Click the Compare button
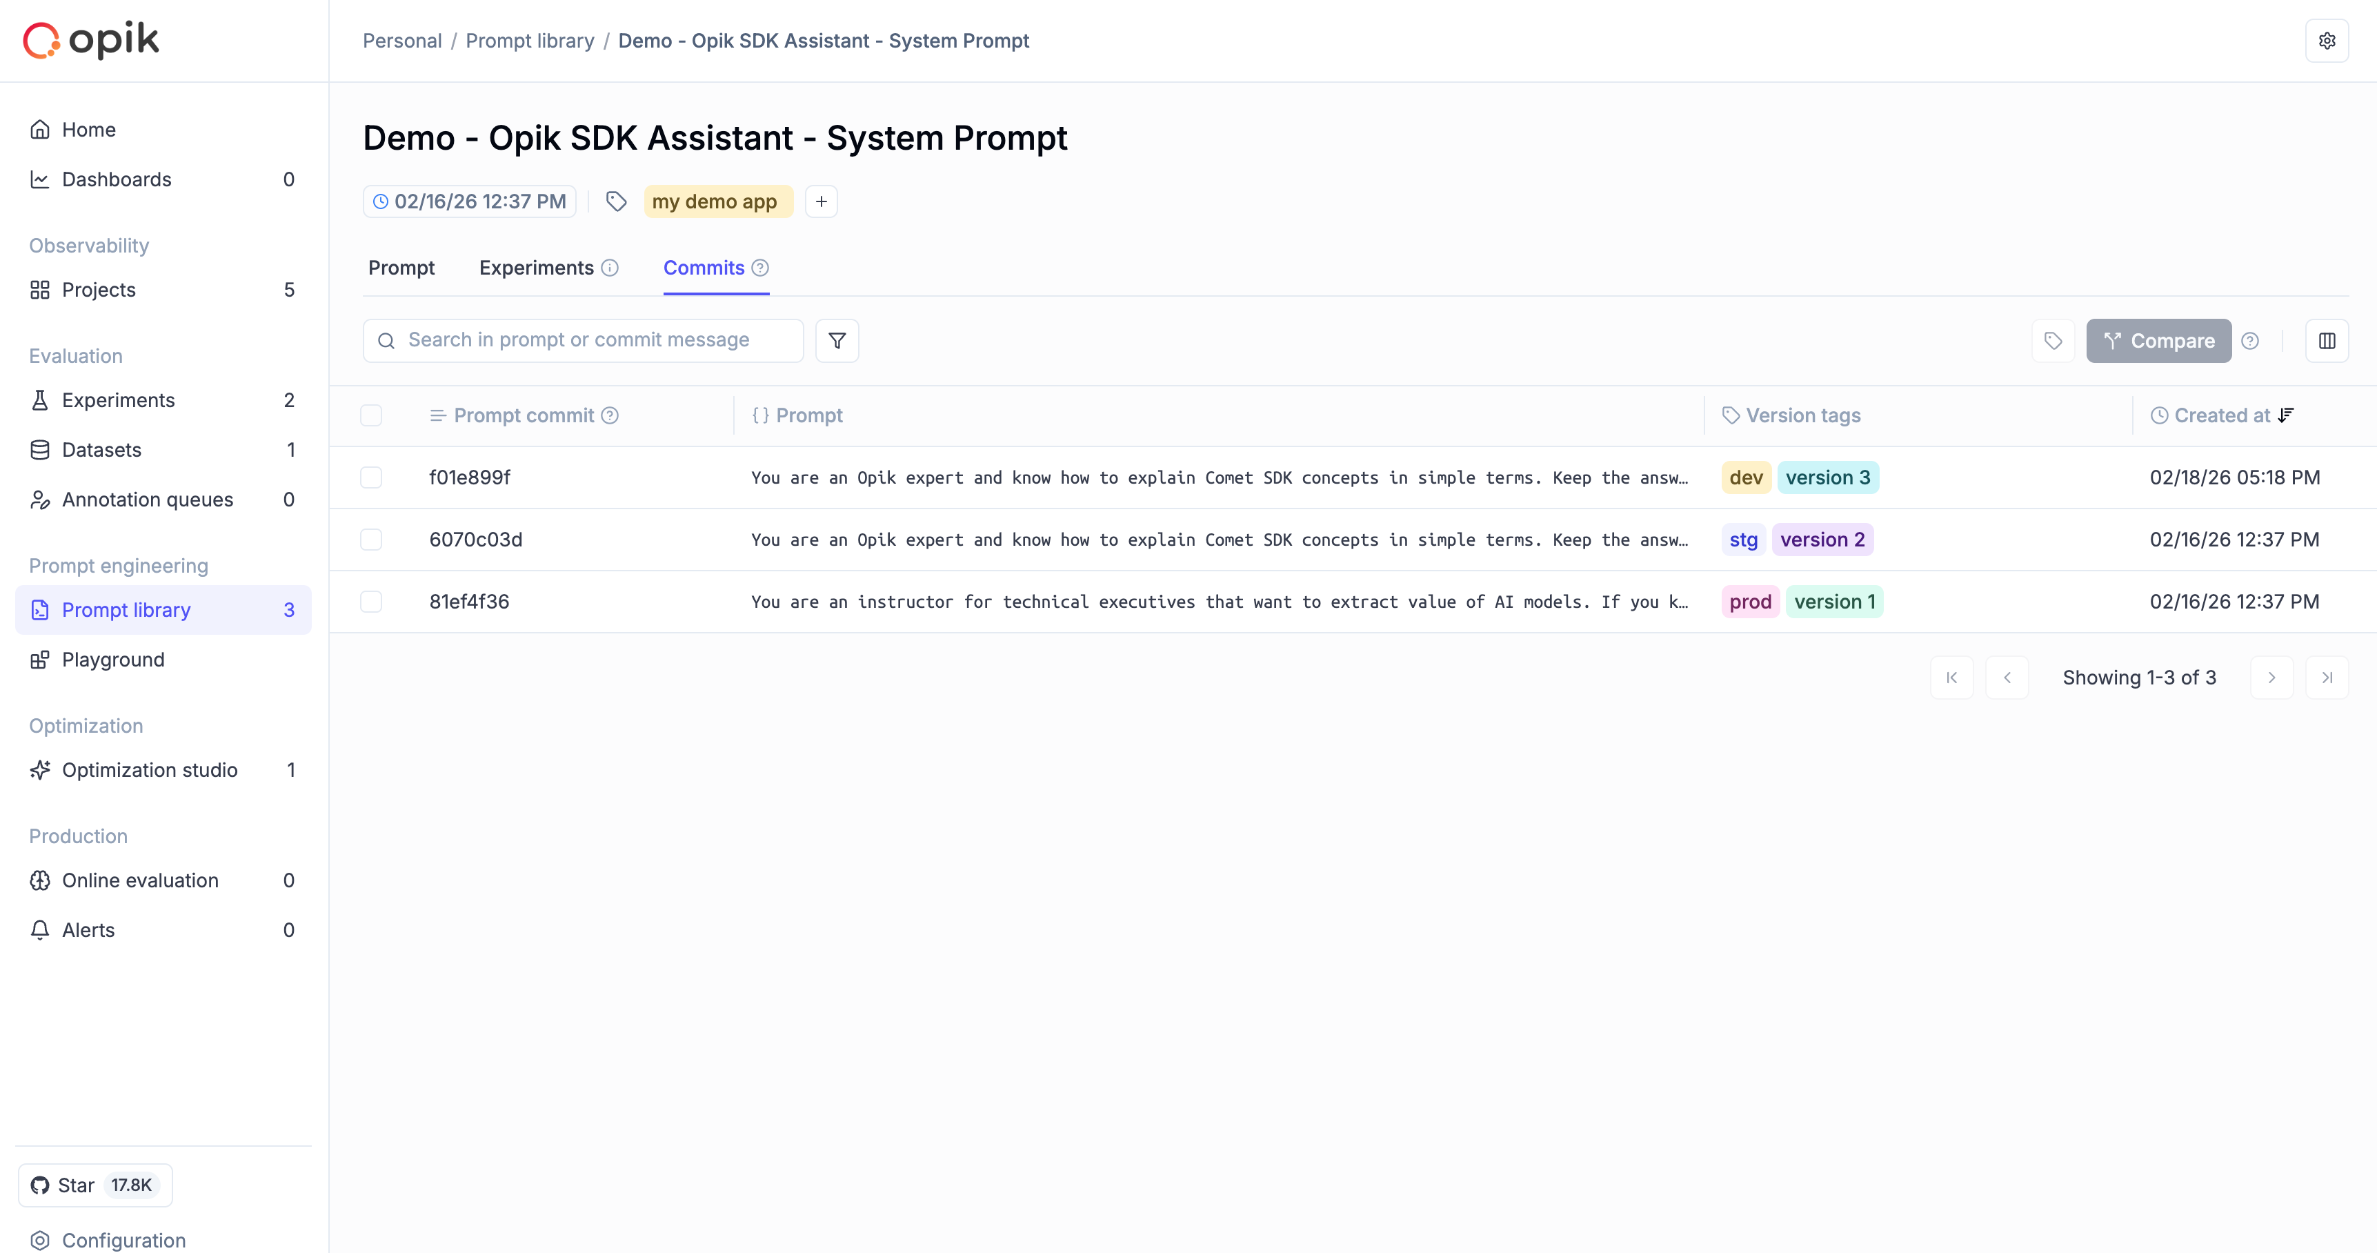 2158,340
